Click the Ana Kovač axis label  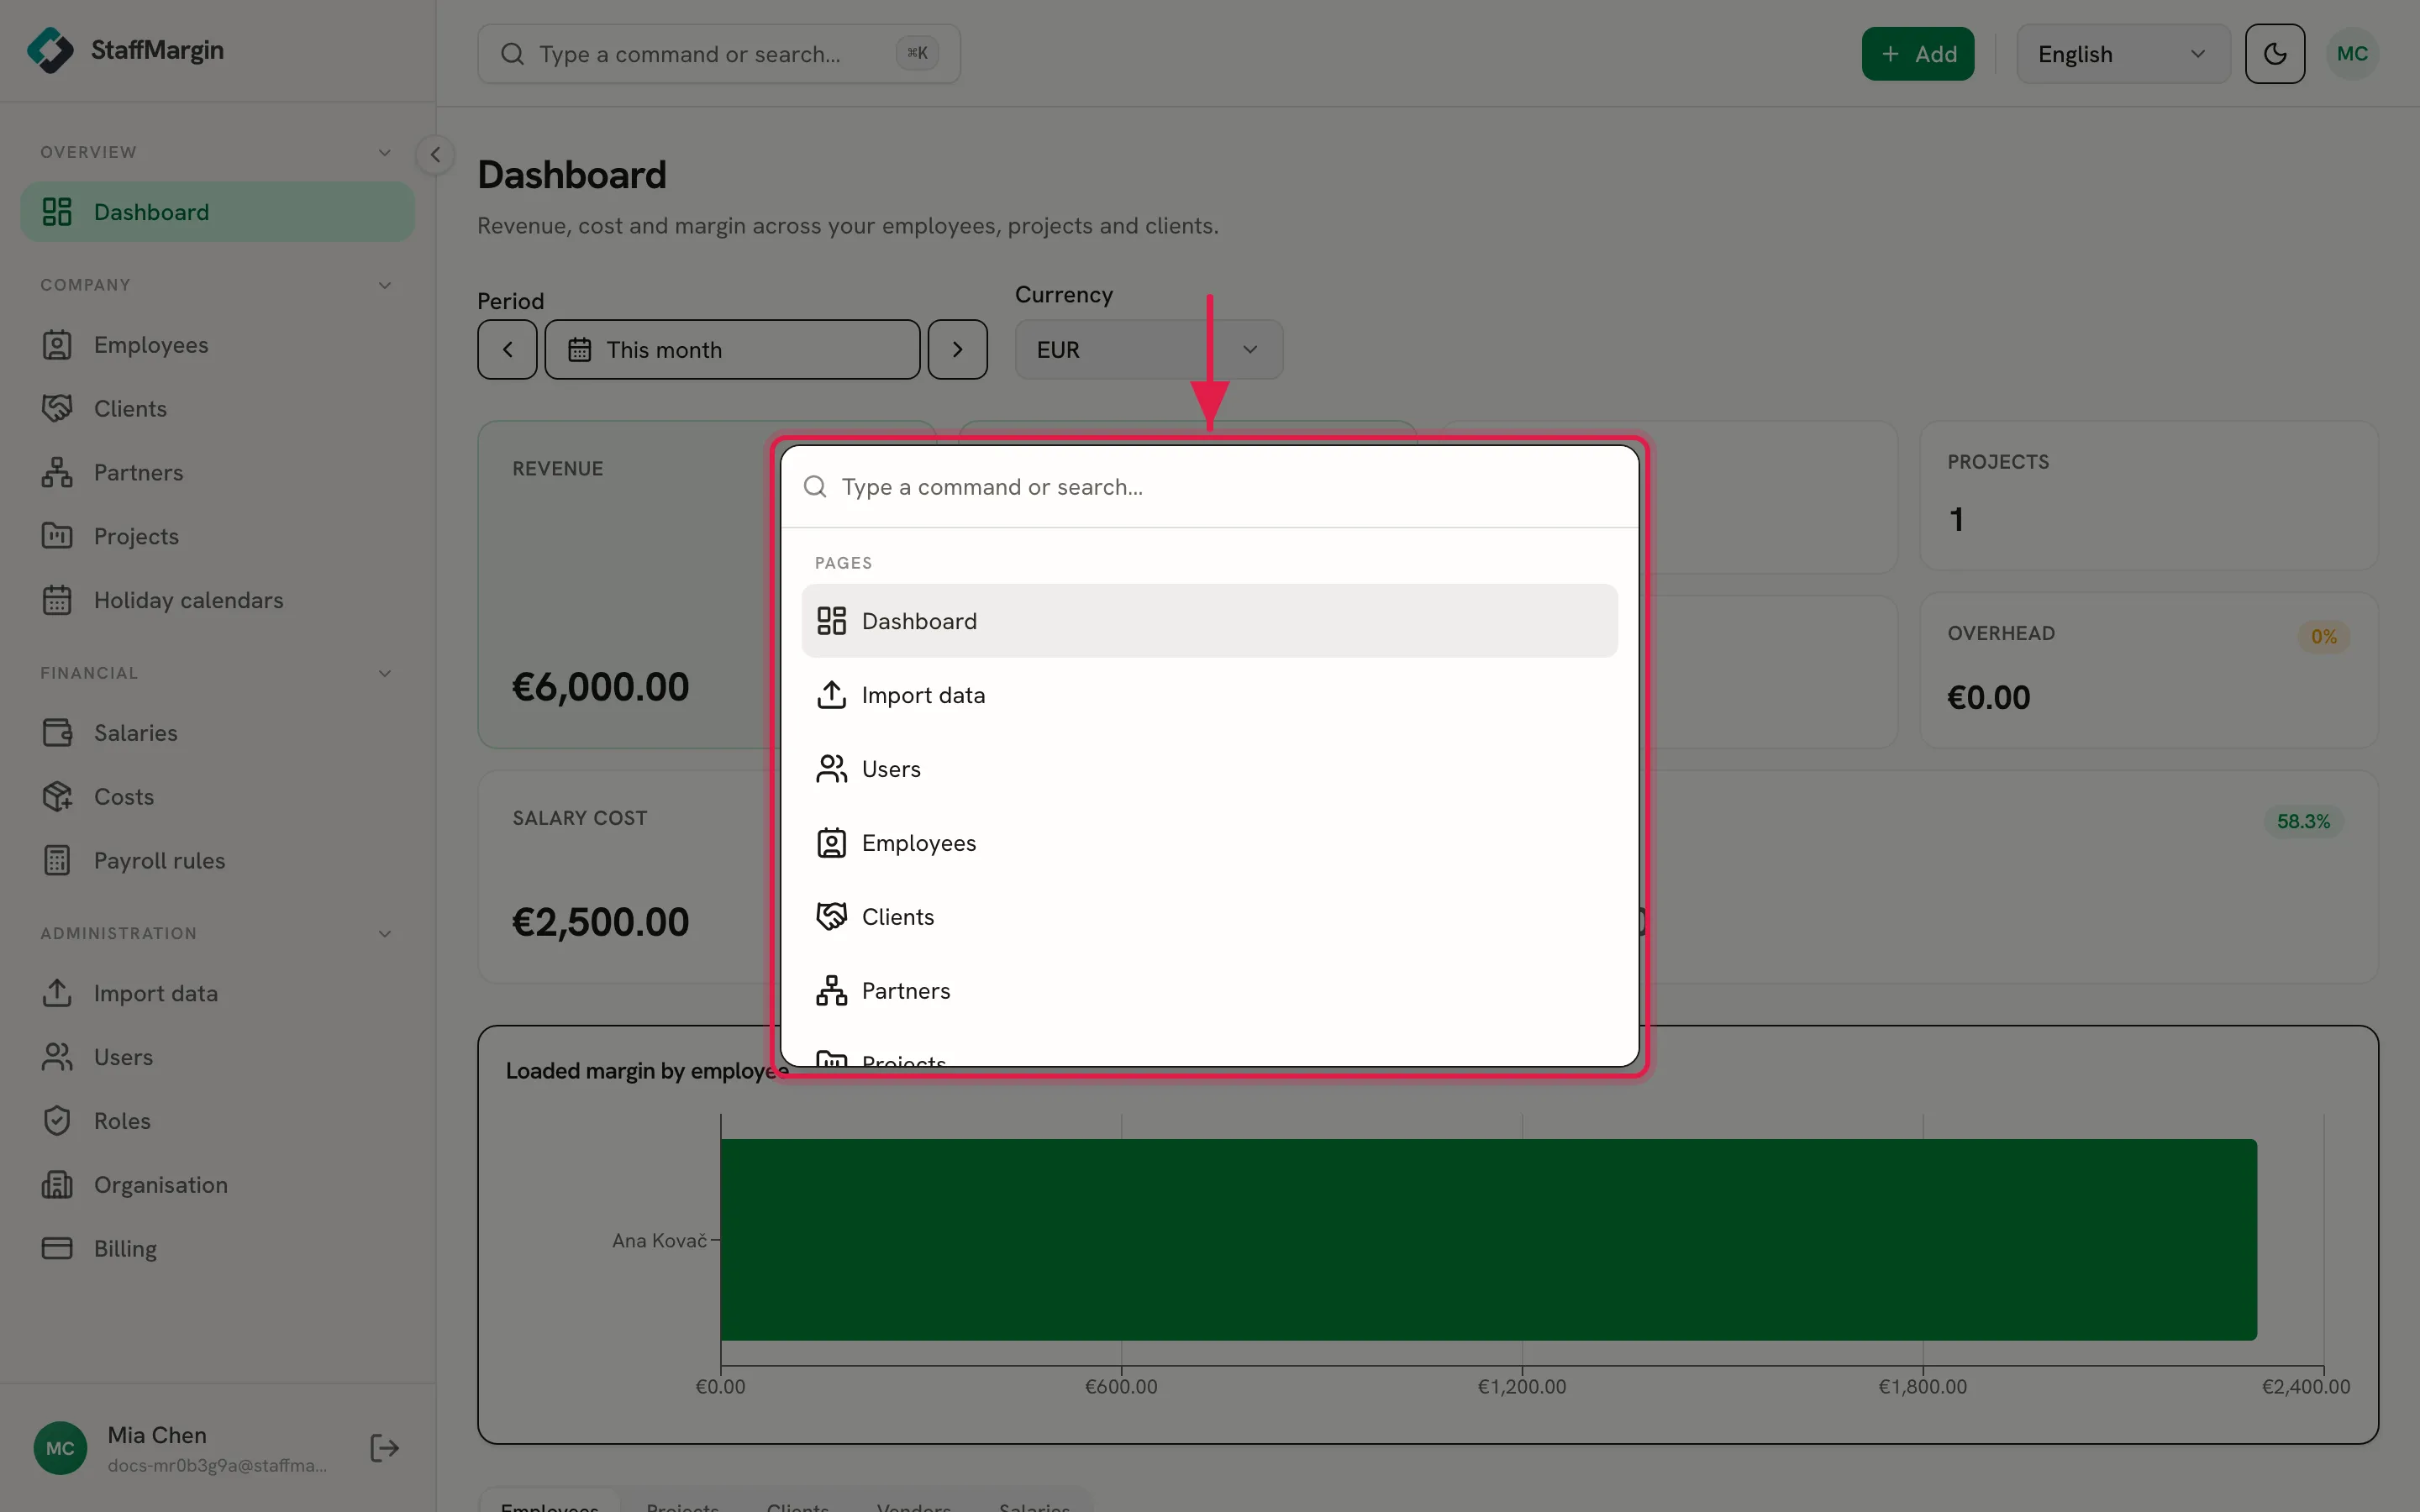coord(659,1241)
